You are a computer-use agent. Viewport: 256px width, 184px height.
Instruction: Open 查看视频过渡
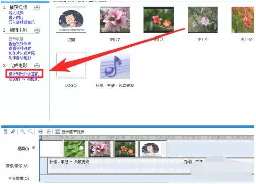[20, 48]
